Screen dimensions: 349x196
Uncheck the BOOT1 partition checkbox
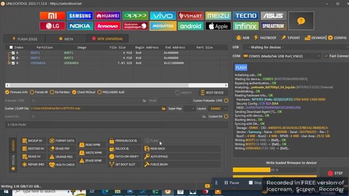point(13,53)
